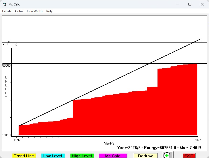Click the red EXIT button
209x158 pixels.
click(189, 156)
